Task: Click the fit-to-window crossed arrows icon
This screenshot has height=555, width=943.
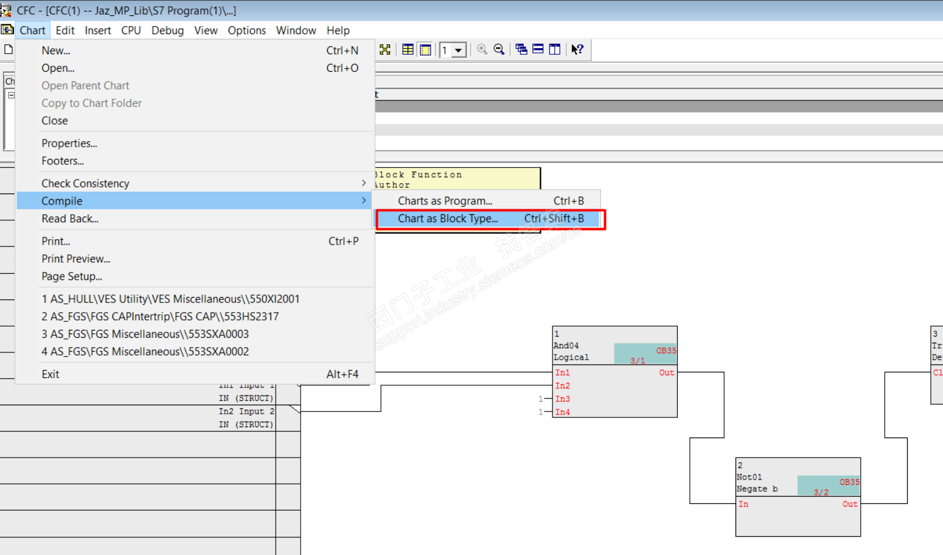Action: tap(385, 50)
